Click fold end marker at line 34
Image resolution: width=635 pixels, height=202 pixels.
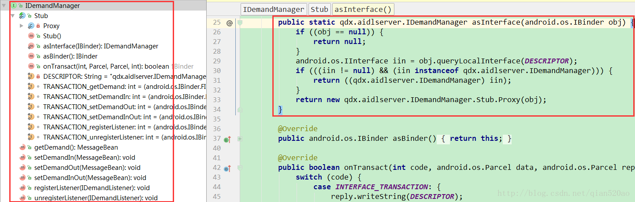240,109
